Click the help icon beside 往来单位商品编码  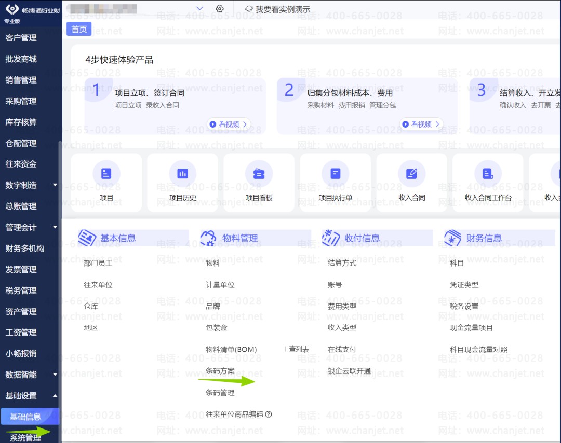click(x=269, y=414)
